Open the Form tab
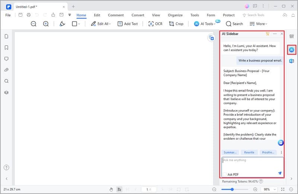This screenshot has height=194, width=298. point(211,15)
